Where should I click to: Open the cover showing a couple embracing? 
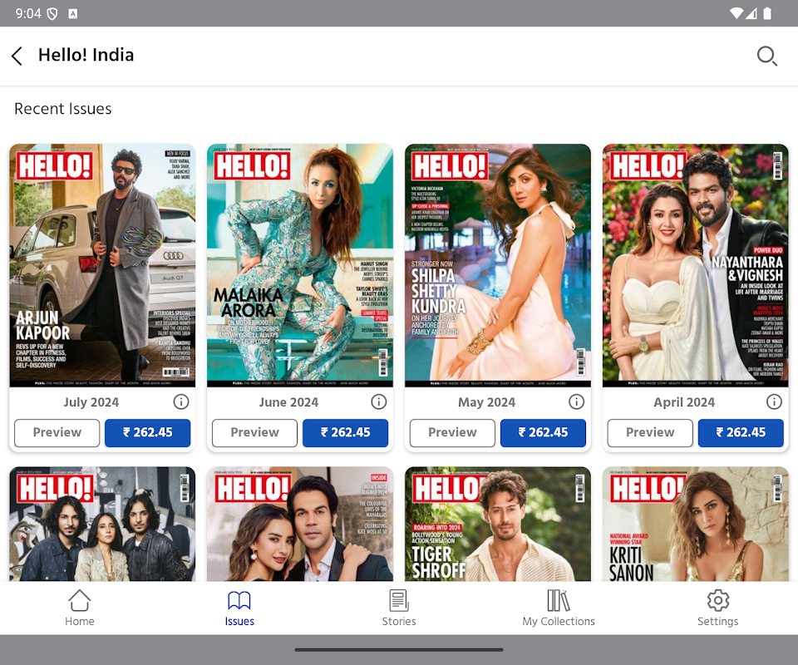pyautogui.click(x=300, y=524)
